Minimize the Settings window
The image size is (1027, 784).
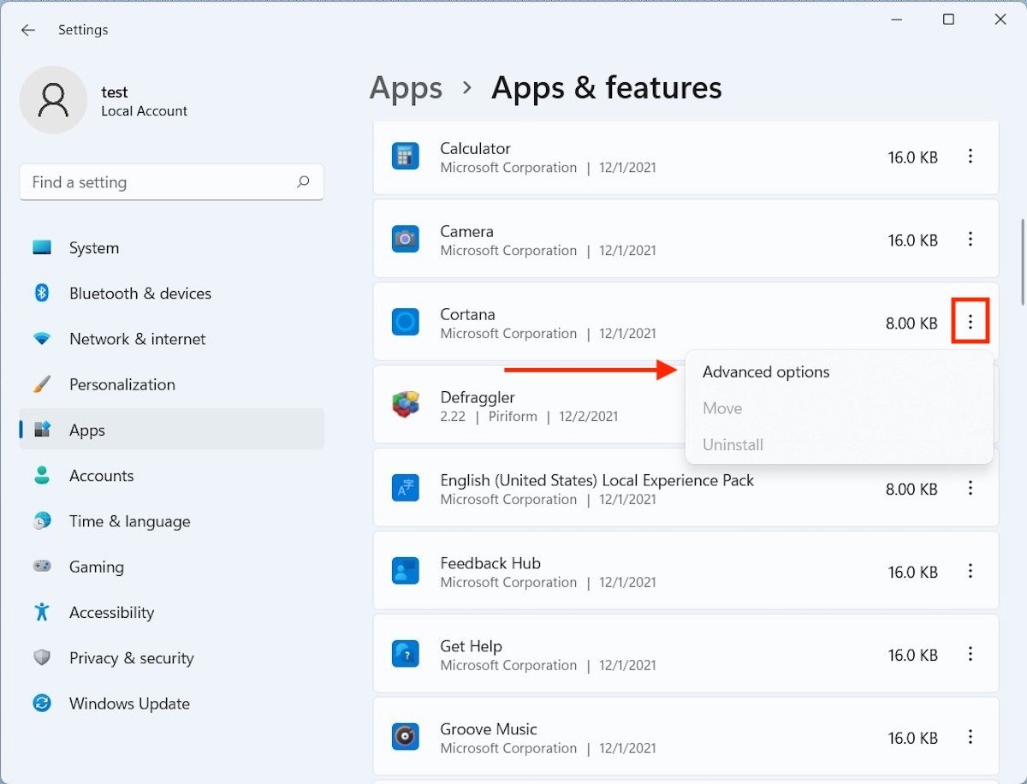tap(896, 20)
